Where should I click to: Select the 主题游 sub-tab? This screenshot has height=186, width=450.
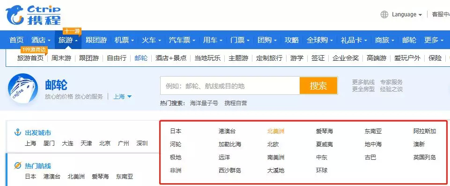238,58
